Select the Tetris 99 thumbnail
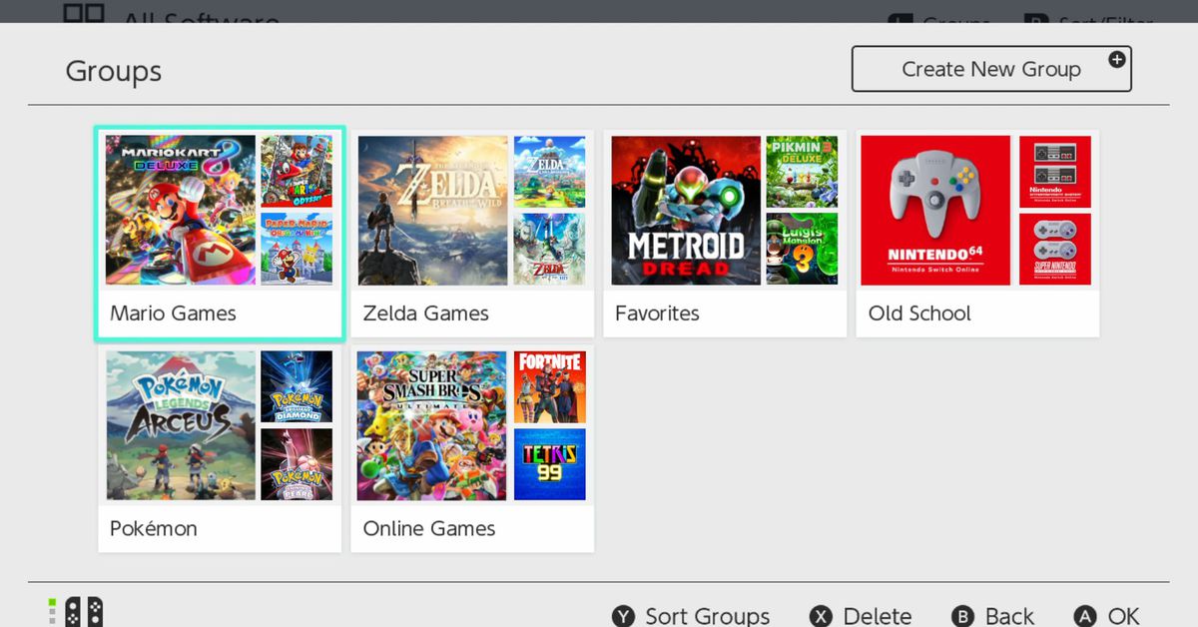 point(550,464)
